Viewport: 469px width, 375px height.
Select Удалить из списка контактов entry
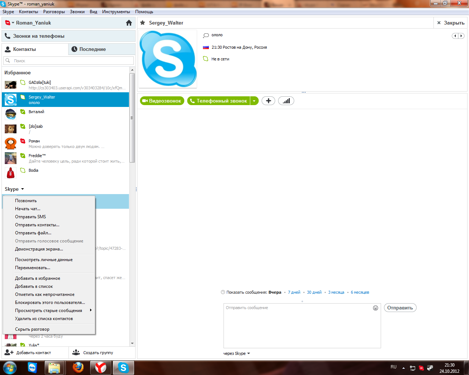[49, 319]
